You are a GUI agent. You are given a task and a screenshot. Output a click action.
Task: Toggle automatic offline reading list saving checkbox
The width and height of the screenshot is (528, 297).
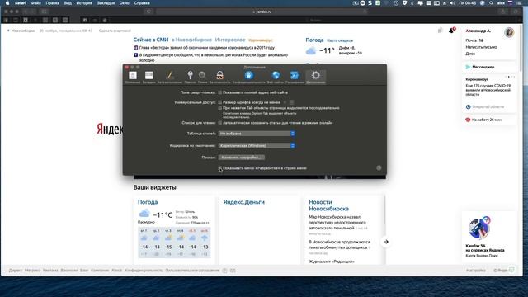point(220,123)
